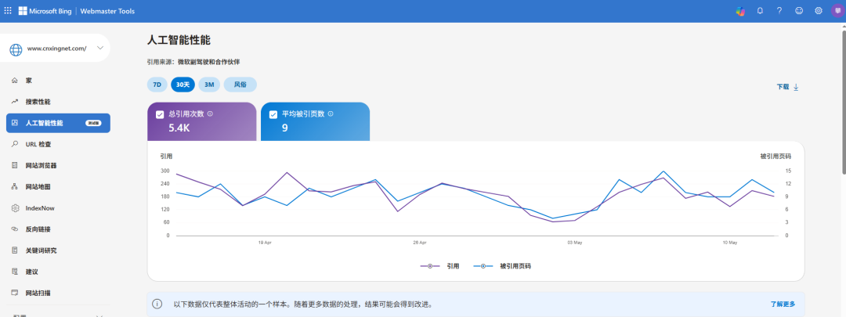Click the 引用来源 source description text
This screenshot has width=846, height=317.
193,62
